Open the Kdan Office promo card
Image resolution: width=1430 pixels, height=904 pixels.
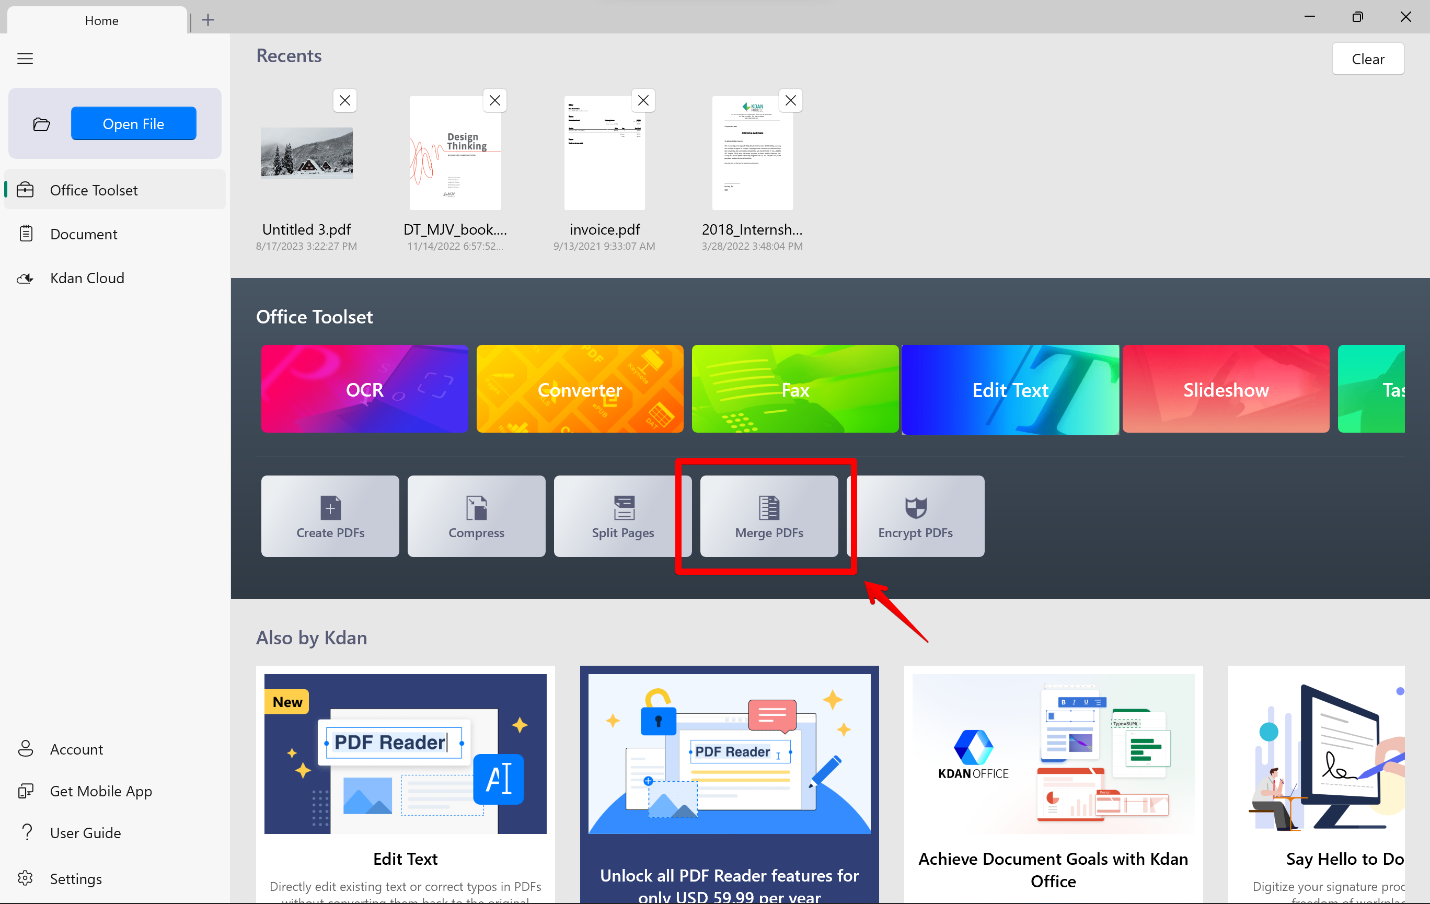click(x=1054, y=785)
